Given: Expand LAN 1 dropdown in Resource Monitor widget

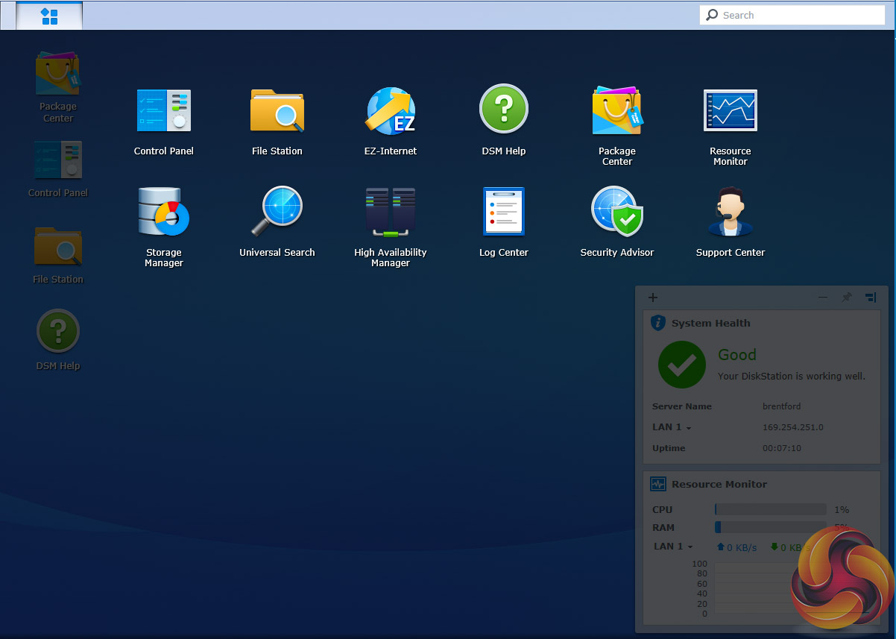Looking at the screenshot, I should [x=673, y=547].
